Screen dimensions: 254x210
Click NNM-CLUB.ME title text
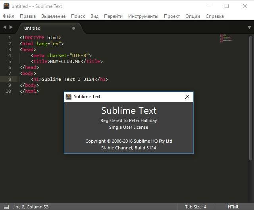pyautogui.click(x=65, y=61)
